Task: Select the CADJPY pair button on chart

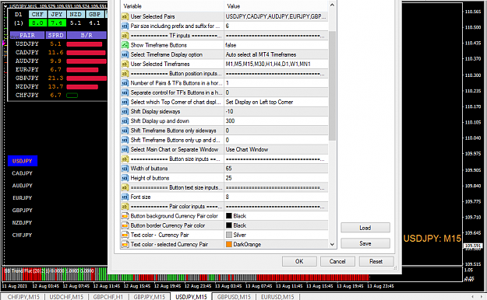Action: pyautogui.click(x=23, y=173)
